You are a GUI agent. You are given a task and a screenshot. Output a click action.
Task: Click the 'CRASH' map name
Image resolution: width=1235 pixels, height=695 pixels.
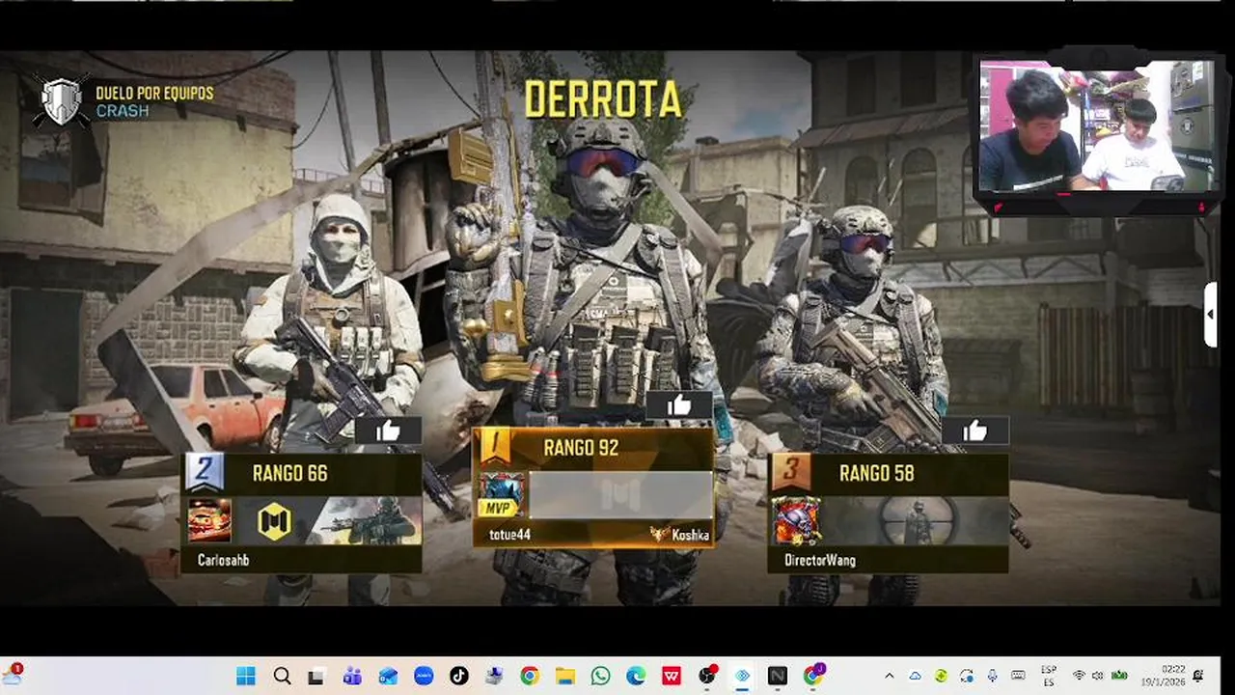coord(123,111)
